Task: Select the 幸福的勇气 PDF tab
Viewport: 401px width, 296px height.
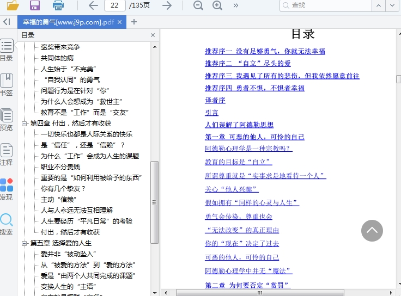Action: tap(68, 22)
